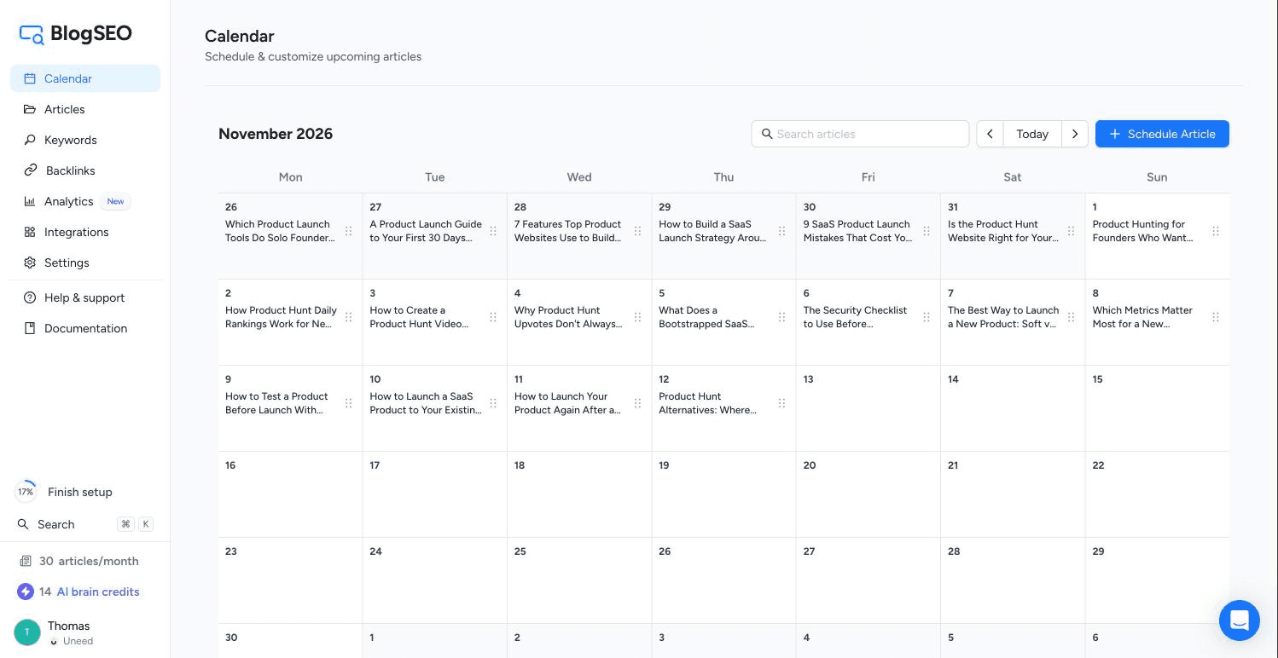Image resolution: width=1278 pixels, height=658 pixels.
Task: Click the BlogSEO logo icon
Action: tap(32, 34)
